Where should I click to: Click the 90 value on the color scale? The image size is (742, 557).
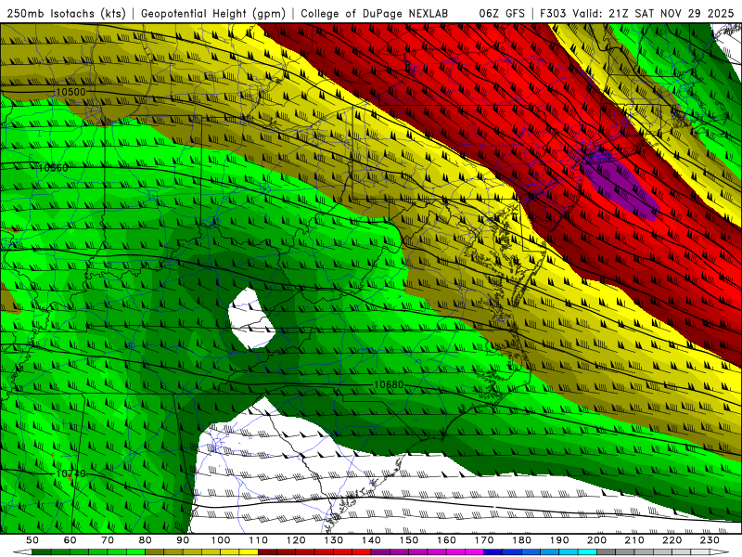coord(183,540)
